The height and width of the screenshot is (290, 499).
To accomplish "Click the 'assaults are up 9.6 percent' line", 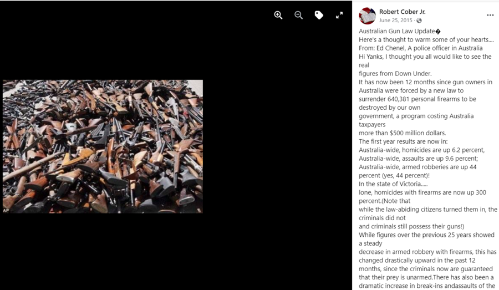I will (419, 159).
